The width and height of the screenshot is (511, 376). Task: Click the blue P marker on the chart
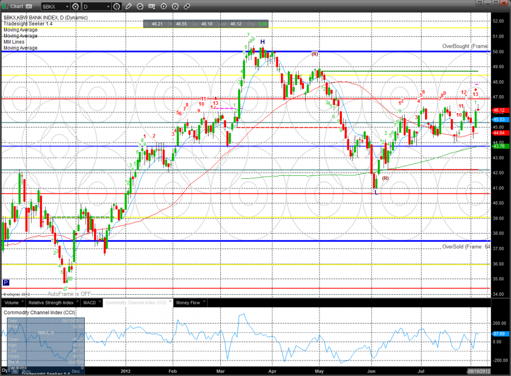click(x=6, y=283)
